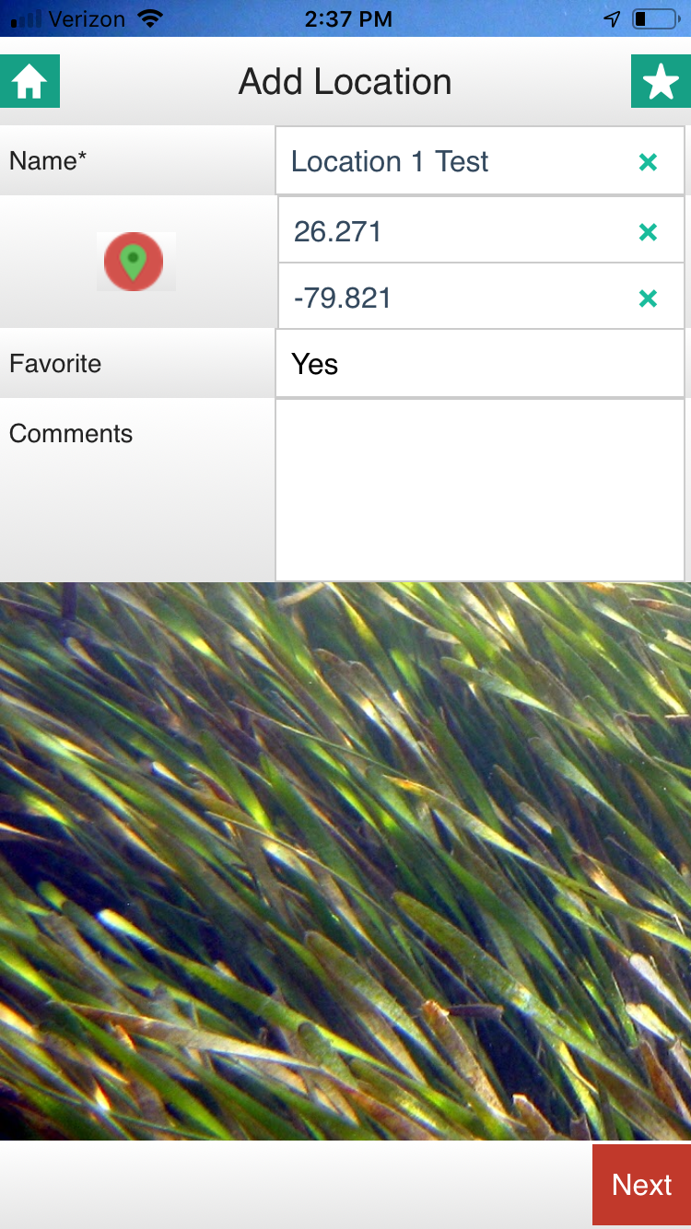Tap the Name* field label
Viewport: 691px width, 1229px height.
tap(48, 161)
